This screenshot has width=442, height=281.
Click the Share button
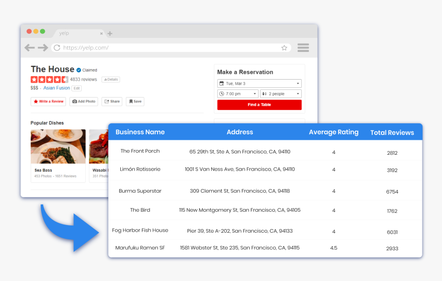(112, 102)
